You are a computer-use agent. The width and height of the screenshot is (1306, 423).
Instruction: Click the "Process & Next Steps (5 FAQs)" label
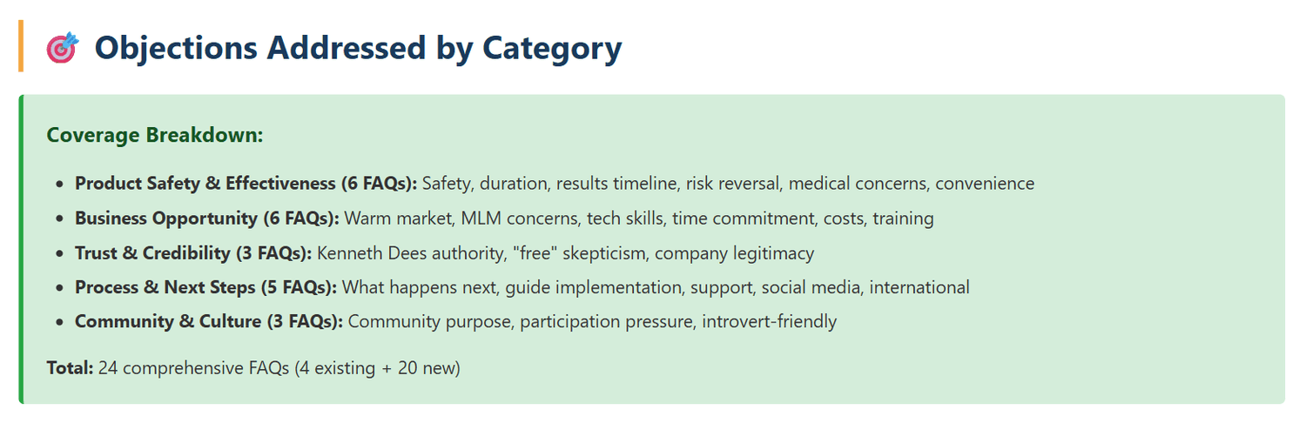coord(205,287)
